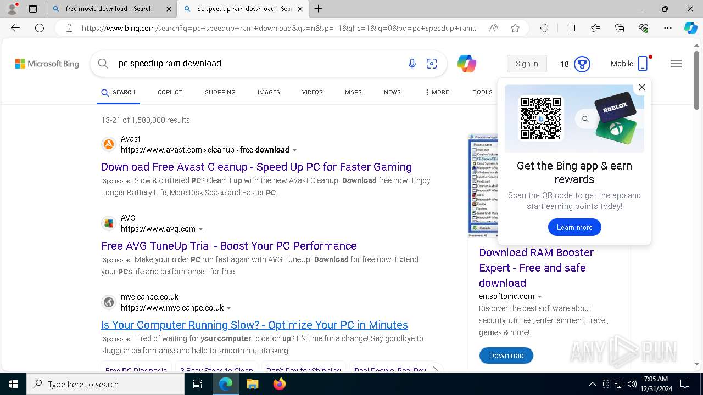Open the Collections icon
Image resolution: width=703 pixels, height=395 pixels.
[620, 28]
